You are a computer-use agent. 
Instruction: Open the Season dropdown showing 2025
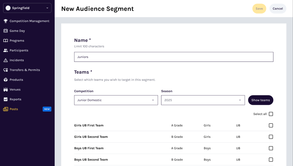[x=203, y=100]
